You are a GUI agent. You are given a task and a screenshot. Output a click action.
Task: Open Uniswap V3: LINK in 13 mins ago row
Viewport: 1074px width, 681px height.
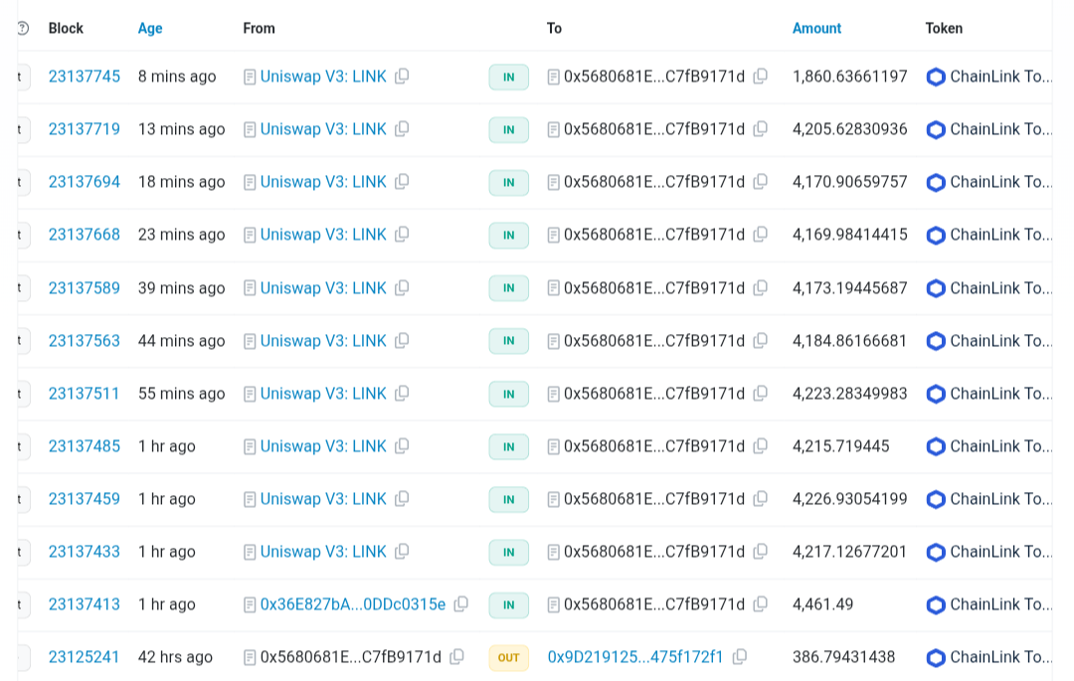coord(323,128)
